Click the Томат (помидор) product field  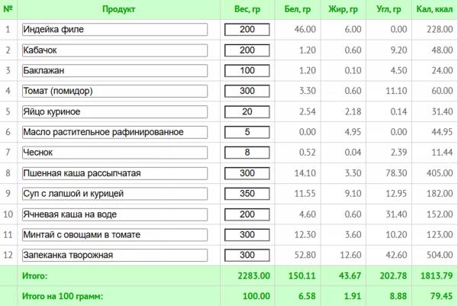[113, 92]
